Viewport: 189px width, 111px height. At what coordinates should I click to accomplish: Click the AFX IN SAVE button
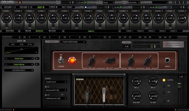pyautogui.click(x=13, y=44)
